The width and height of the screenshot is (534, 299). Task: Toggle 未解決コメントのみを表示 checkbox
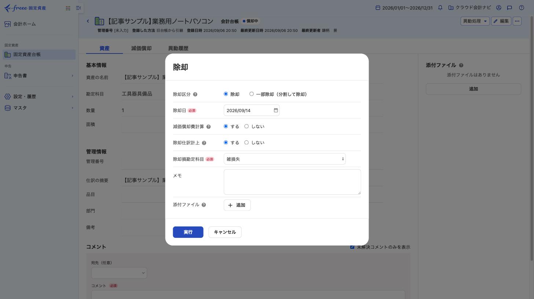352,247
